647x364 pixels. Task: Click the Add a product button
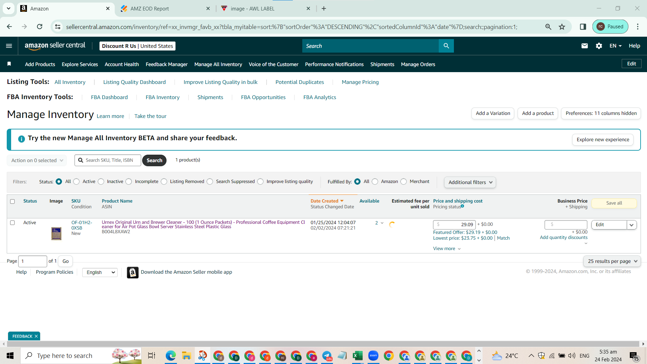coord(538,113)
